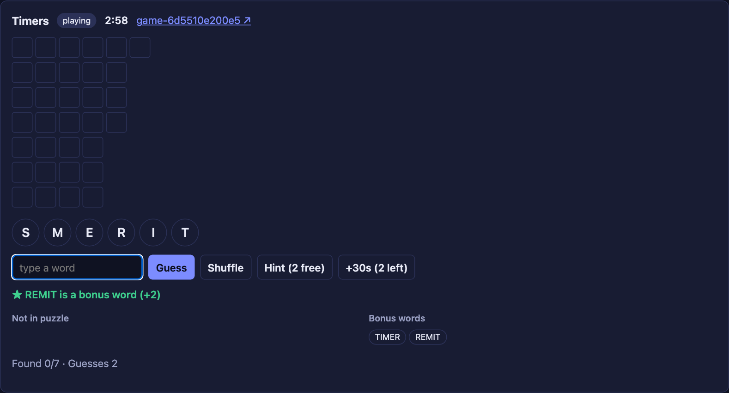Image resolution: width=729 pixels, height=393 pixels.
Task: Click the TIMER bonus word chip
Action: tap(387, 337)
